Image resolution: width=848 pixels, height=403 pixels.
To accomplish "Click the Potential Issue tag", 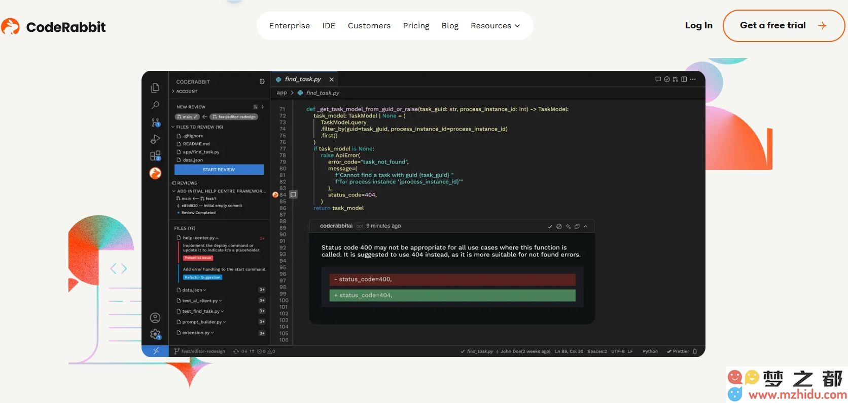I will click(x=198, y=258).
